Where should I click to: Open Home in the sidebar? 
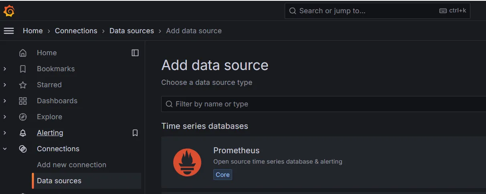pyautogui.click(x=47, y=53)
